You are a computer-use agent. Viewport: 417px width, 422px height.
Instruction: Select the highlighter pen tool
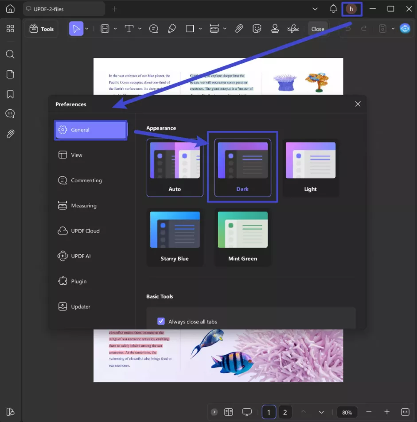[172, 29]
